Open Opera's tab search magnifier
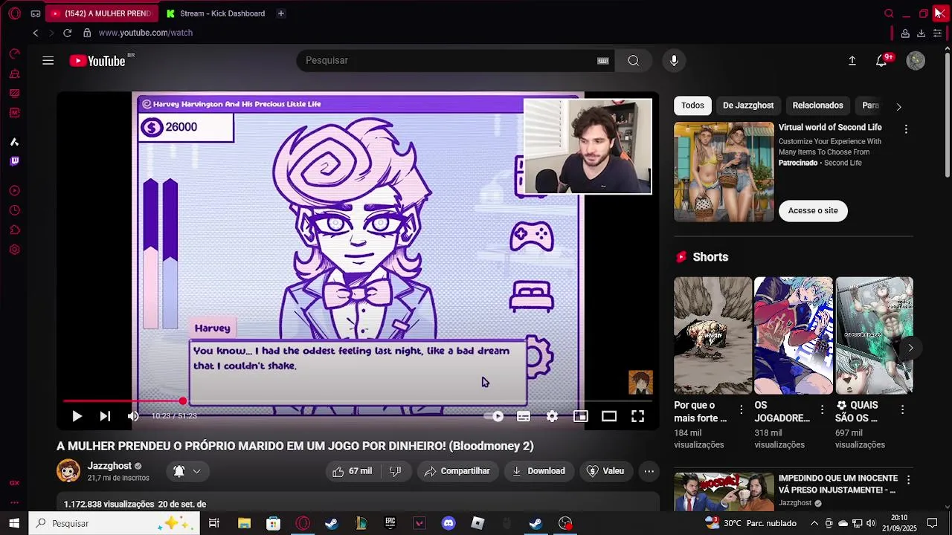 click(889, 13)
